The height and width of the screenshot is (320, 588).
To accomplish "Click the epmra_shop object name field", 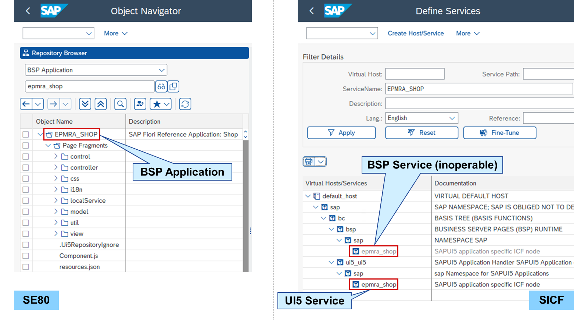I will tap(90, 86).
